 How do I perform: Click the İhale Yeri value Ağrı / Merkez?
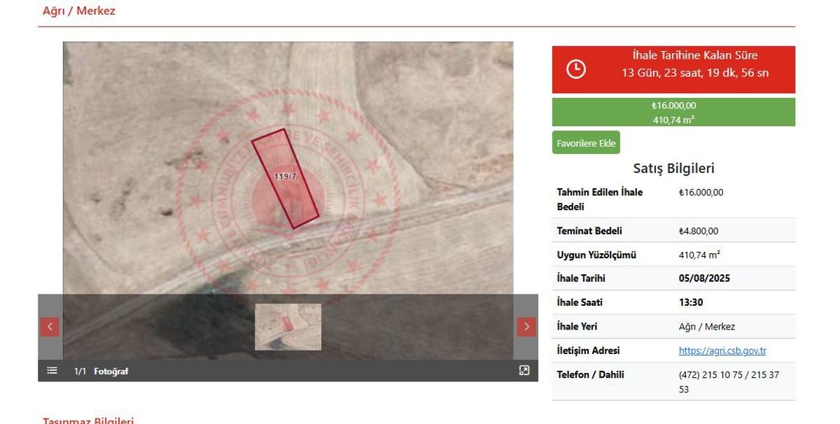[707, 327]
